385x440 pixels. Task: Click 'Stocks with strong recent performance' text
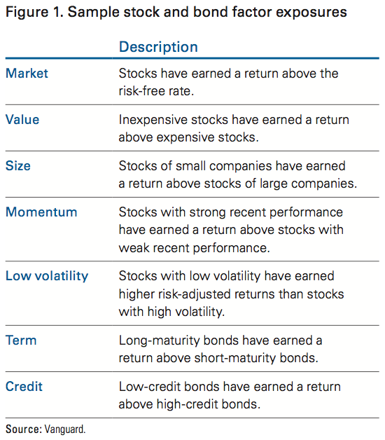[231, 212]
